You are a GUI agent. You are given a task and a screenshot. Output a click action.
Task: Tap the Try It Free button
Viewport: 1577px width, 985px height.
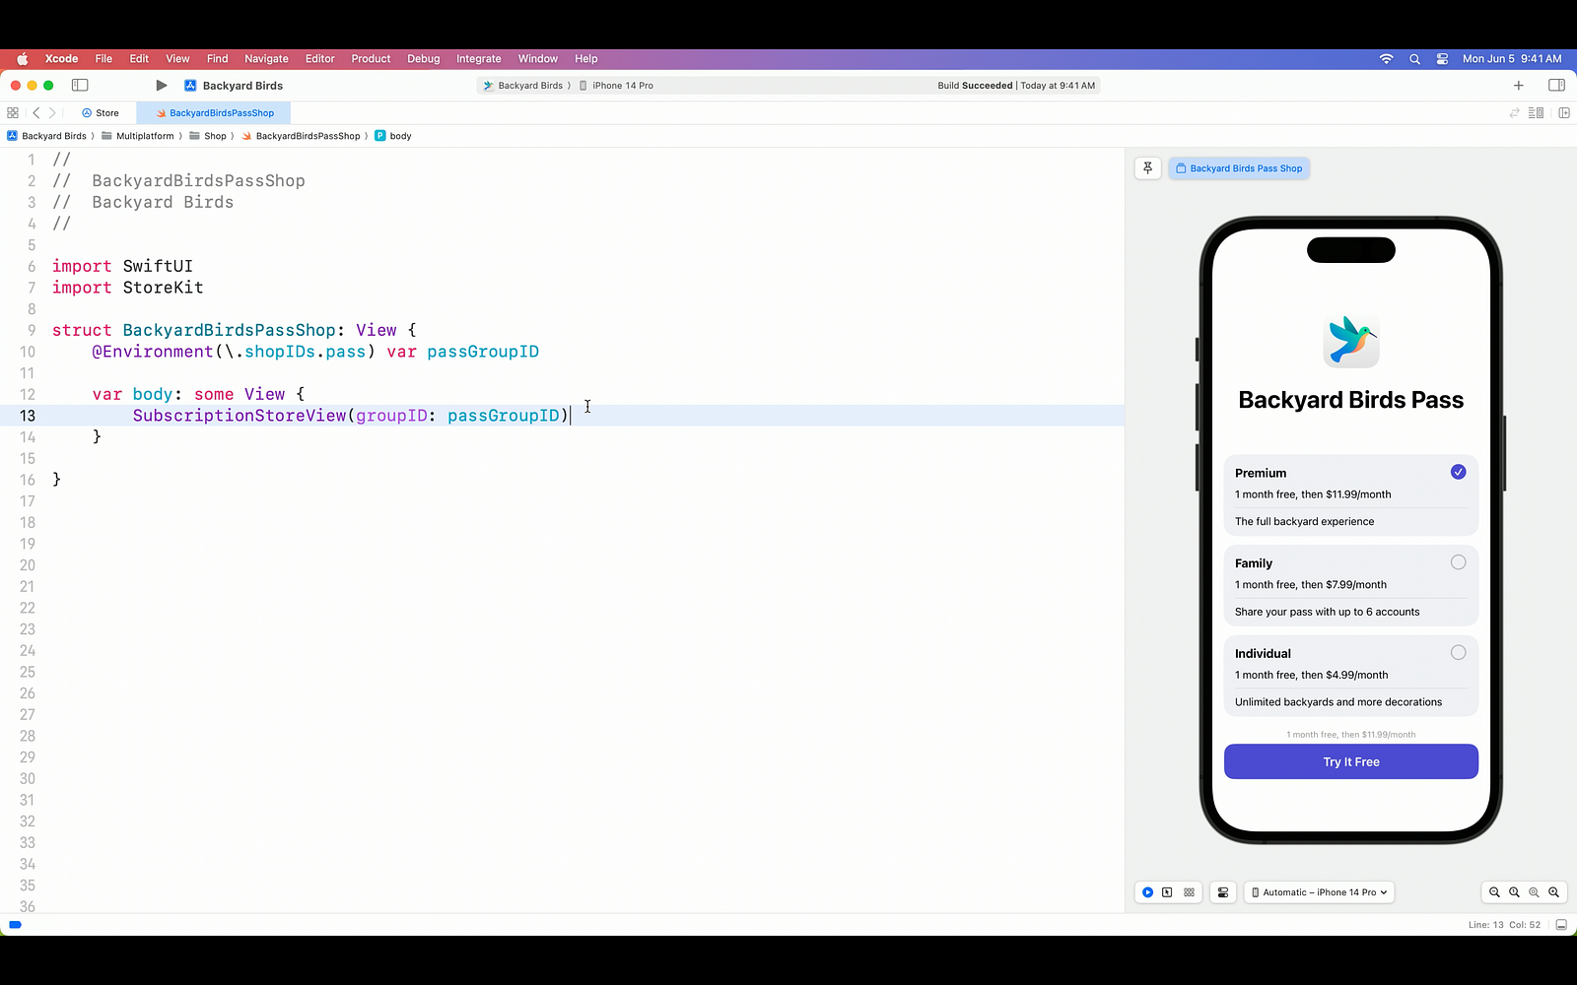coord(1350,761)
